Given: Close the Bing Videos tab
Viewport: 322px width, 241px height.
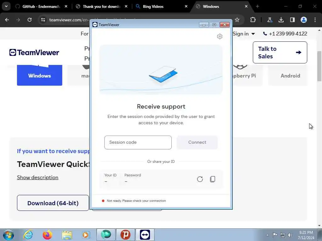Looking at the screenshot, I should [186, 7].
